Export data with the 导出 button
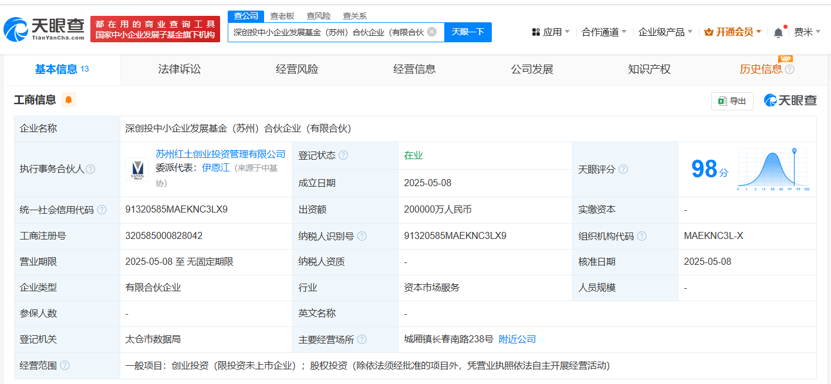The height and width of the screenshot is (384, 831). pos(732,101)
